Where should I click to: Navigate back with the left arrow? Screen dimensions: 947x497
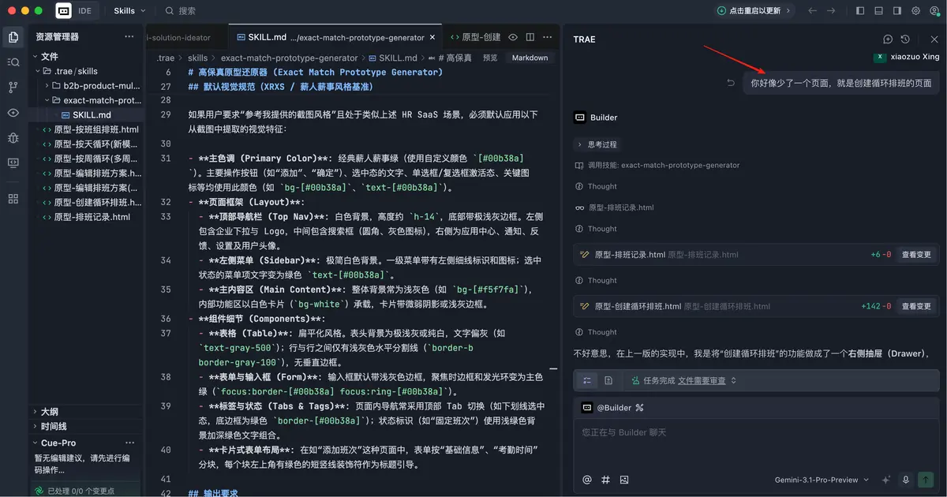pyautogui.click(x=813, y=11)
